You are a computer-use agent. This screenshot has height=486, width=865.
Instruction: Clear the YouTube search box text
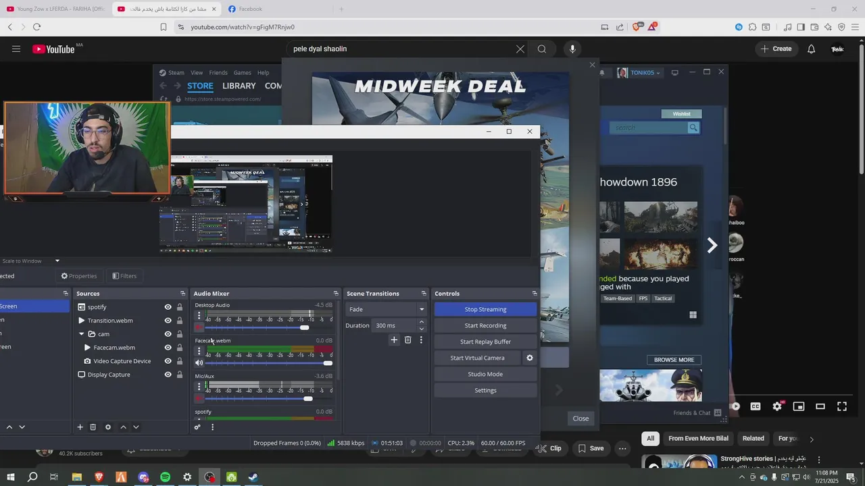pos(520,49)
